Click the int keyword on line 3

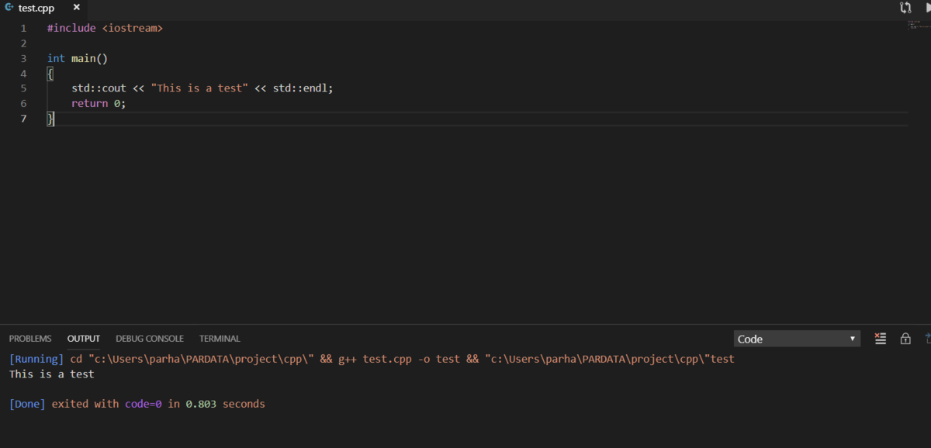56,58
